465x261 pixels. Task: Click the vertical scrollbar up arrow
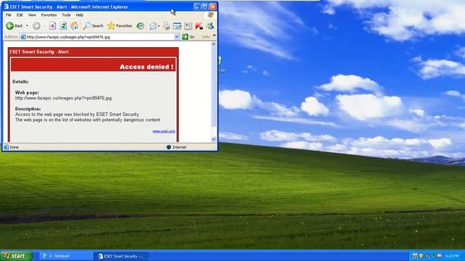(x=214, y=44)
